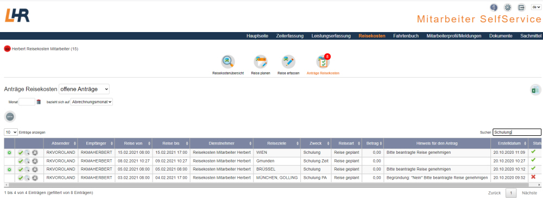
Task: Expand the WIEN row with green plus
Action: [x=9, y=152]
